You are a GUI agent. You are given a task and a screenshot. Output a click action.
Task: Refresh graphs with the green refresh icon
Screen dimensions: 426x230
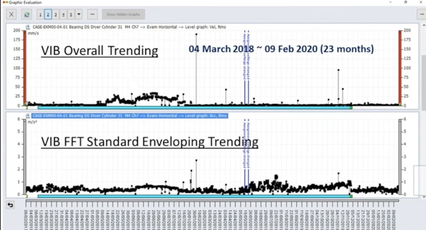(27, 14)
